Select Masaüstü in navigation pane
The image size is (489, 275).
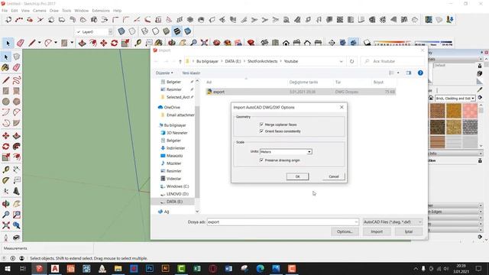pyautogui.click(x=174, y=156)
